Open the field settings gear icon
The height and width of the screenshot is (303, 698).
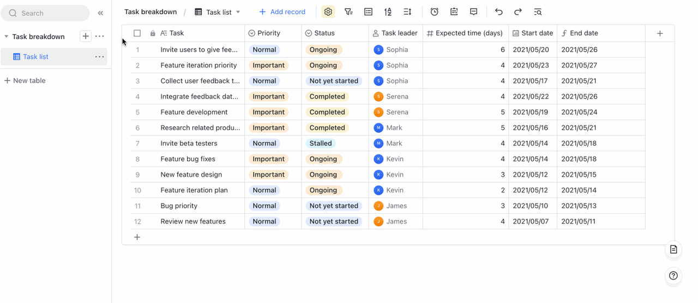tap(328, 12)
